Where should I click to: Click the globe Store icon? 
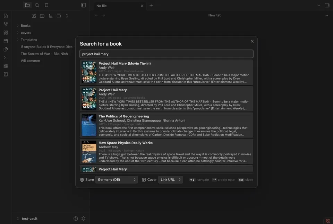coord(82,180)
